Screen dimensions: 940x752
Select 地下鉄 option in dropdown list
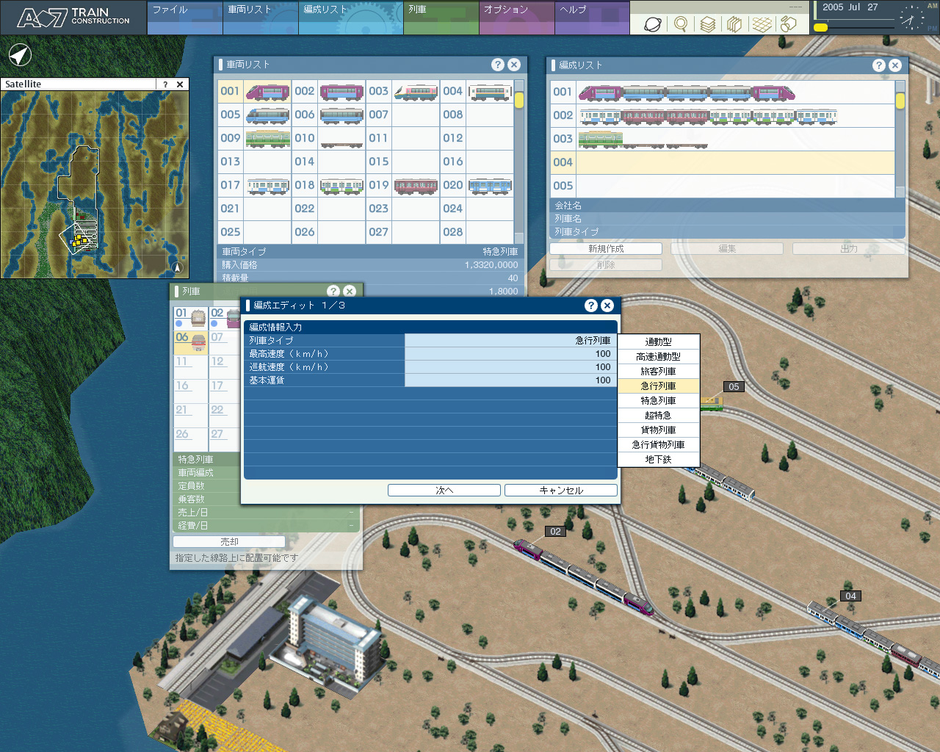pyautogui.click(x=658, y=460)
